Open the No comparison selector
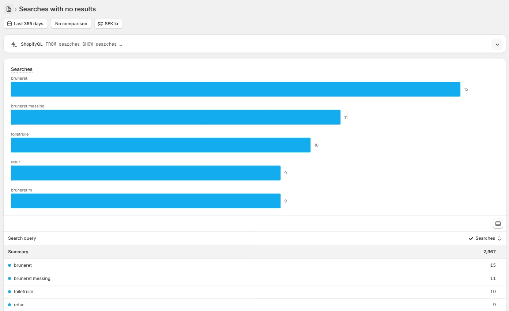509x311 pixels. tap(71, 24)
